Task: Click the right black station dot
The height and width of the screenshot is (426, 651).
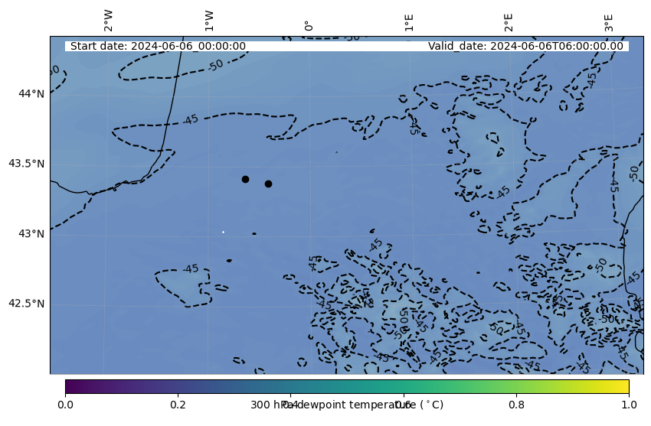Action: click(268, 184)
